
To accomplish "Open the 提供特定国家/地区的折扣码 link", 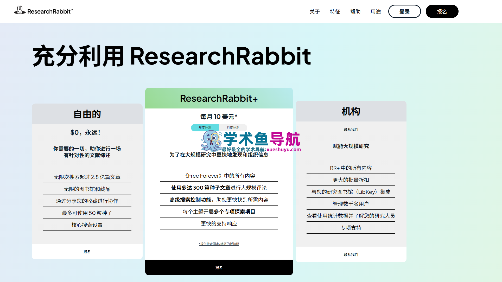I will pyautogui.click(x=219, y=244).
